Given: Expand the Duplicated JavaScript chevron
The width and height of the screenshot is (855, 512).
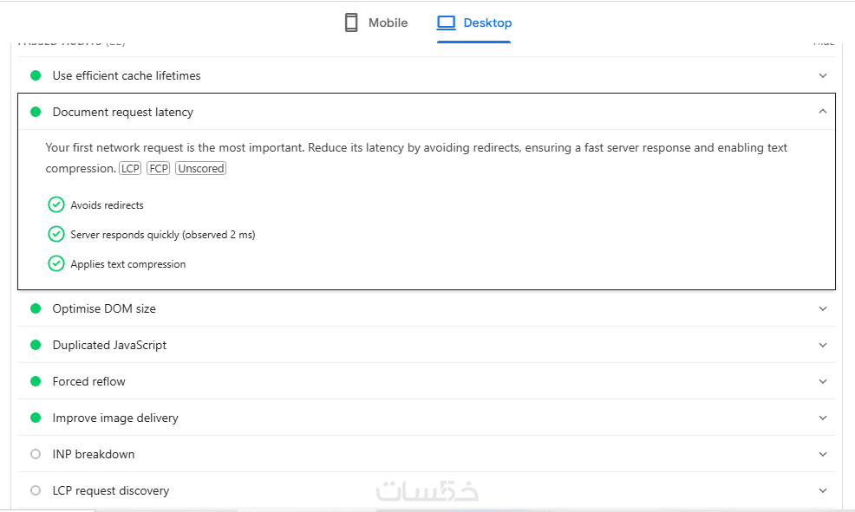Looking at the screenshot, I should [x=822, y=345].
